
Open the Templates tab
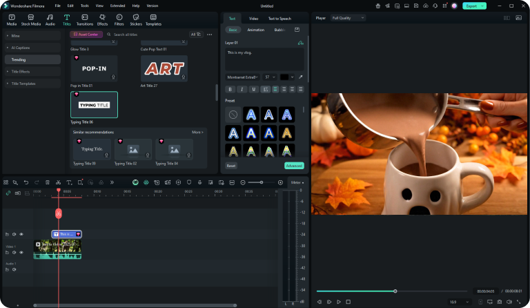[153, 19]
